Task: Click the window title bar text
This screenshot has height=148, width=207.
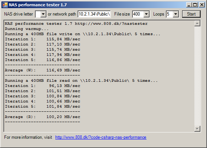Action: point(38,5)
